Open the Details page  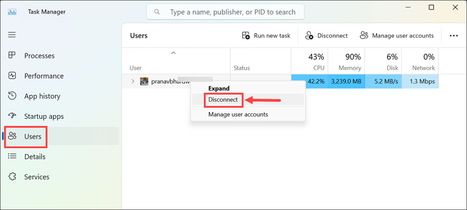[35, 157]
